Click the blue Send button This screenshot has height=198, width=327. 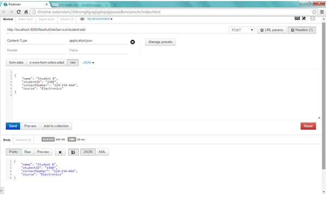[x=13, y=126]
